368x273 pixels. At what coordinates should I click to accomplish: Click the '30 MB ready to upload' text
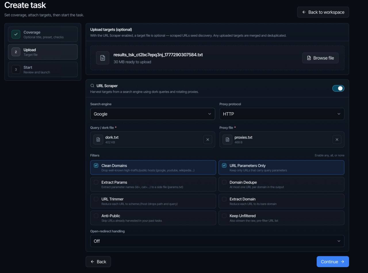pyautogui.click(x=132, y=62)
